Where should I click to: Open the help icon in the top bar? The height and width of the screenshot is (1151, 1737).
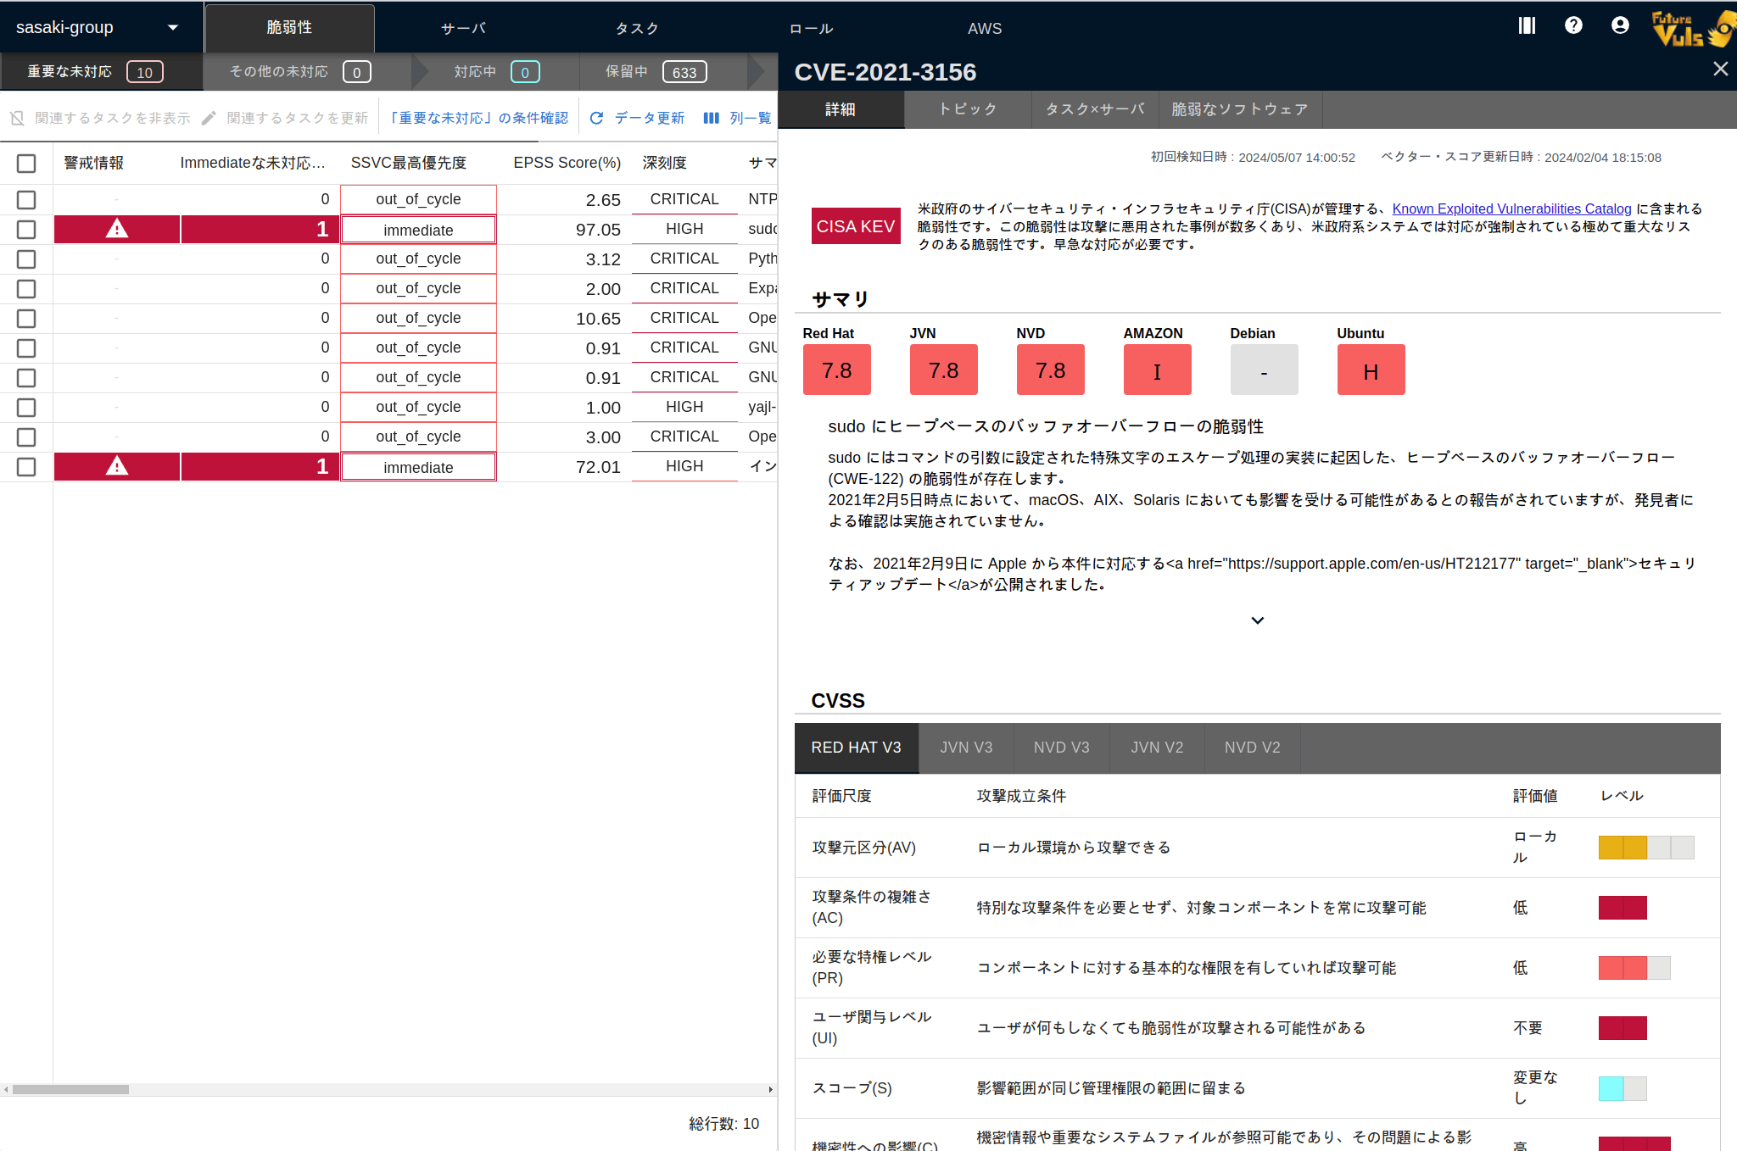click(x=1573, y=25)
